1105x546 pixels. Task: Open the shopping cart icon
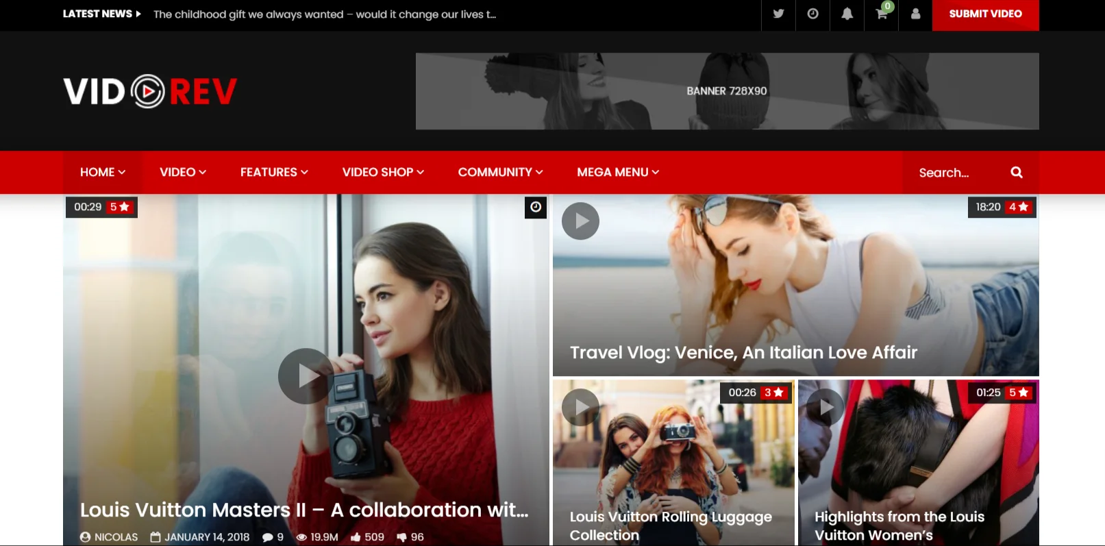coord(882,14)
